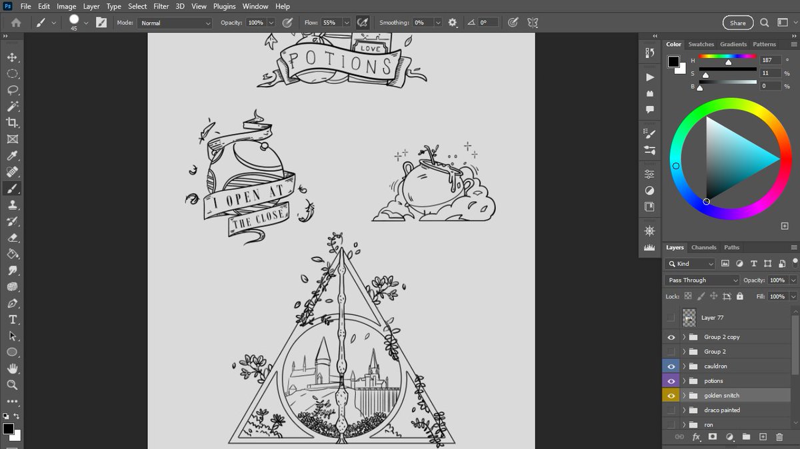
Task: Toggle pressure for opacity button
Action: (287, 23)
